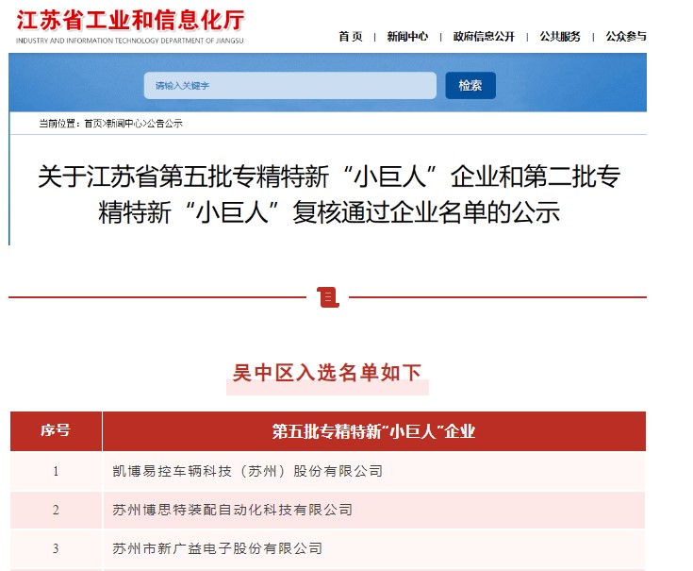Click the 序号 table header
The image size is (693, 571).
57,430
